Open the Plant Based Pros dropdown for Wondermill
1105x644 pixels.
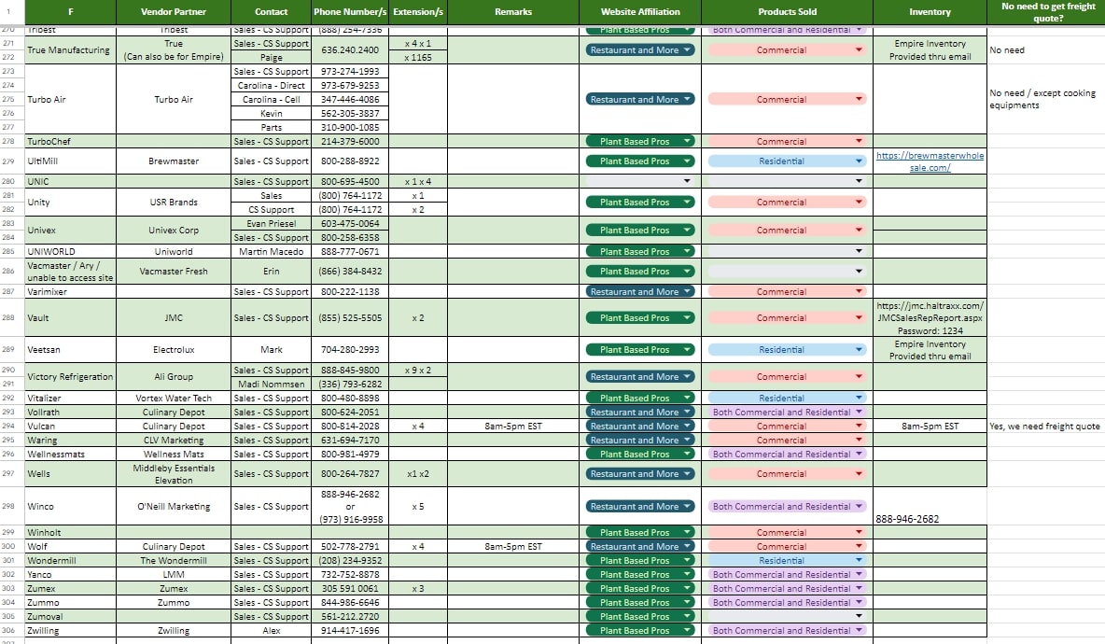tap(640, 561)
